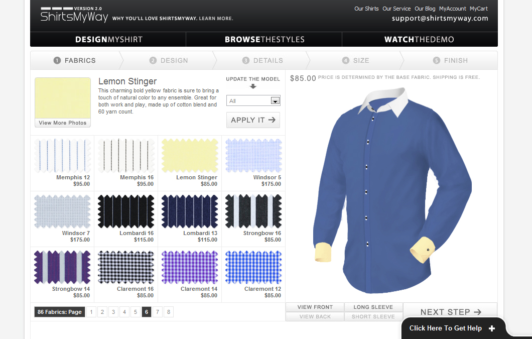Select the Short Sleeve option
The width and height of the screenshot is (532, 339).
(x=373, y=317)
